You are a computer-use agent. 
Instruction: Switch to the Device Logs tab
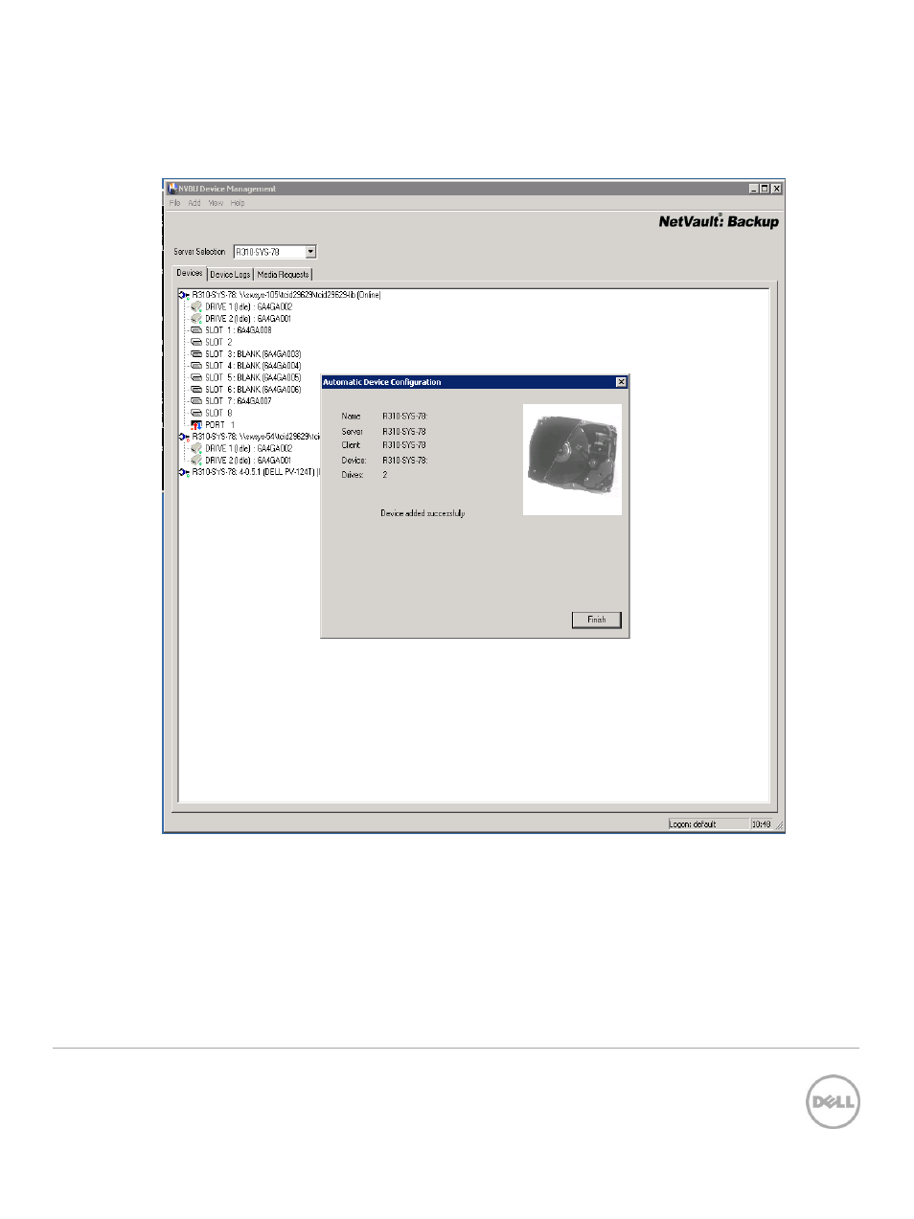click(x=230, y=275)
